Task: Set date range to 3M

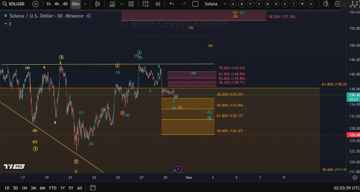Action: point(33,188)
